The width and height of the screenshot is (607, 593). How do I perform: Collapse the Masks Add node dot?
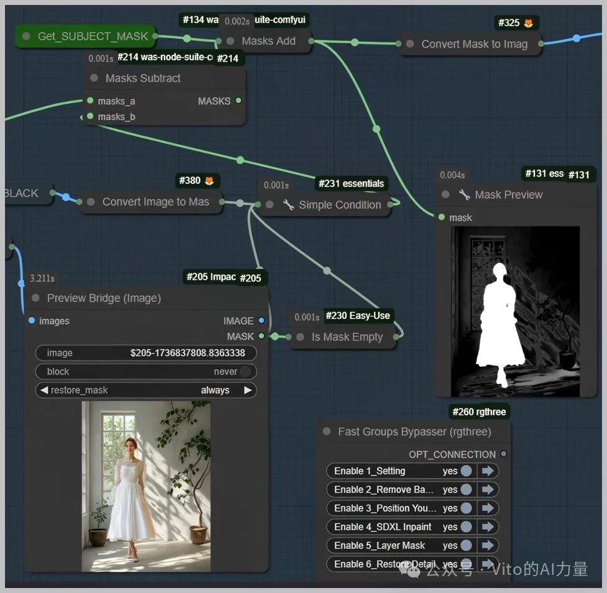click(230, 40)
